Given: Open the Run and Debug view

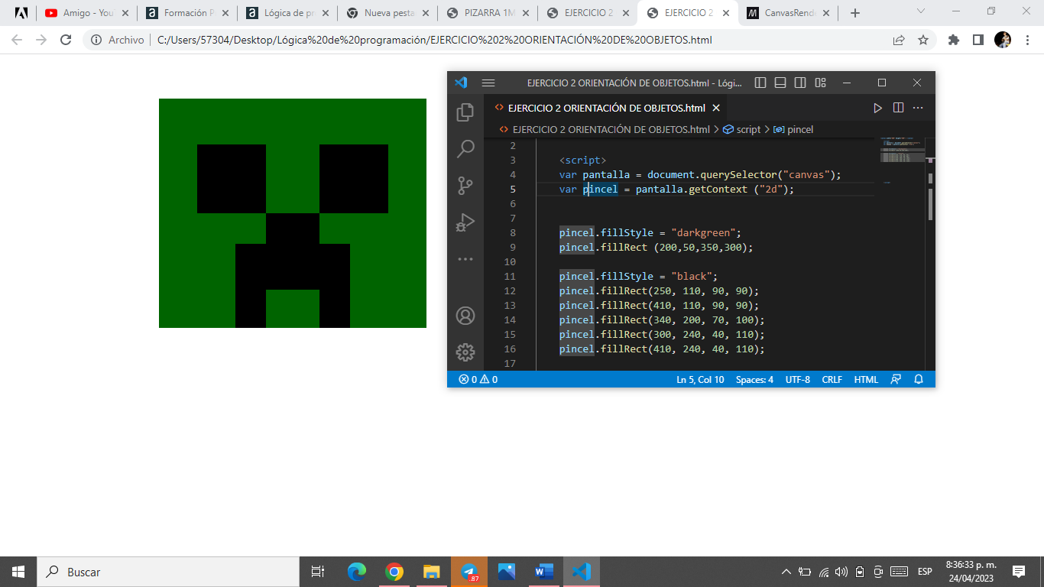Looking at the screenshot, I should (465, 222).
